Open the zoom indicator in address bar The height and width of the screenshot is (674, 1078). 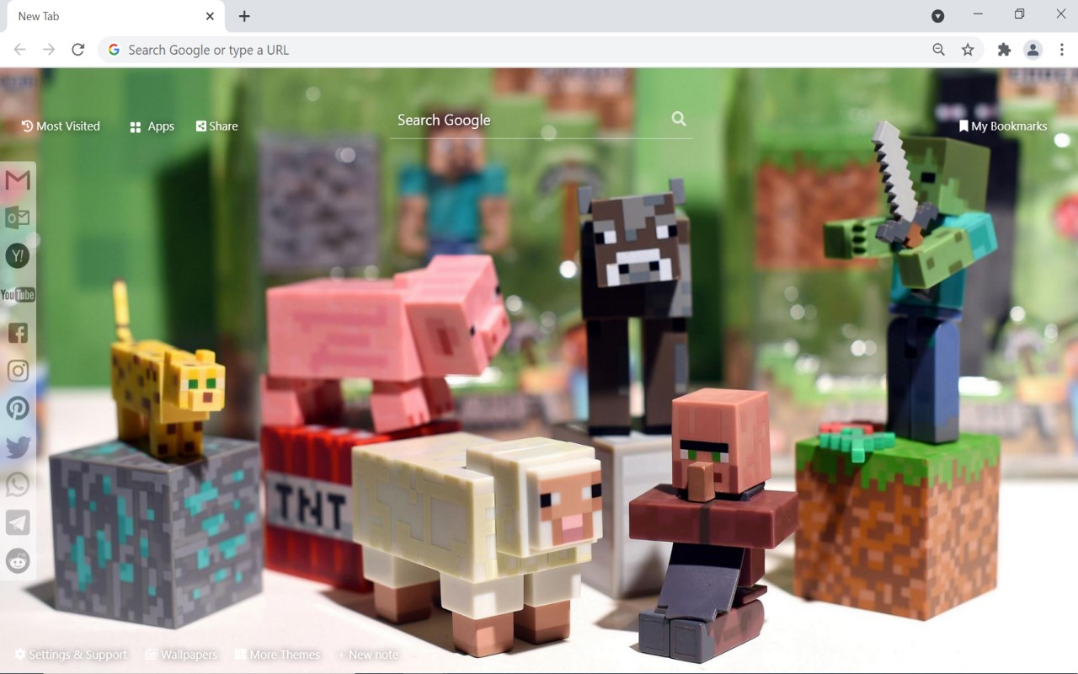938,50
